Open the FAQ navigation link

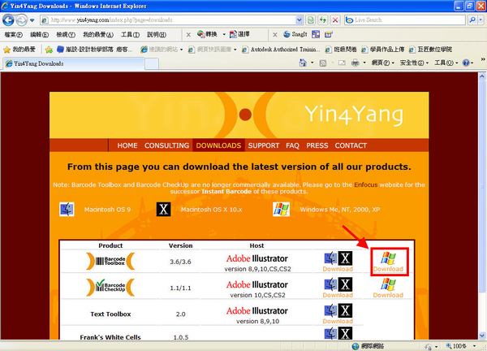click(292, 145)
